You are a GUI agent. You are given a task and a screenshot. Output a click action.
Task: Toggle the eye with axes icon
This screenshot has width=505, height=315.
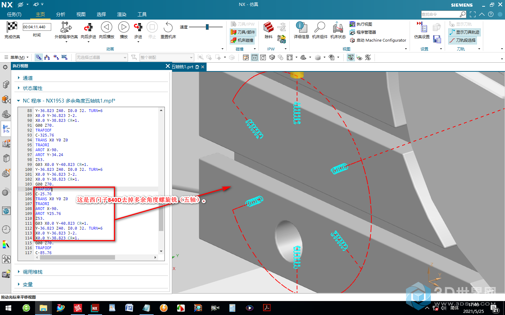pos(359,57)
